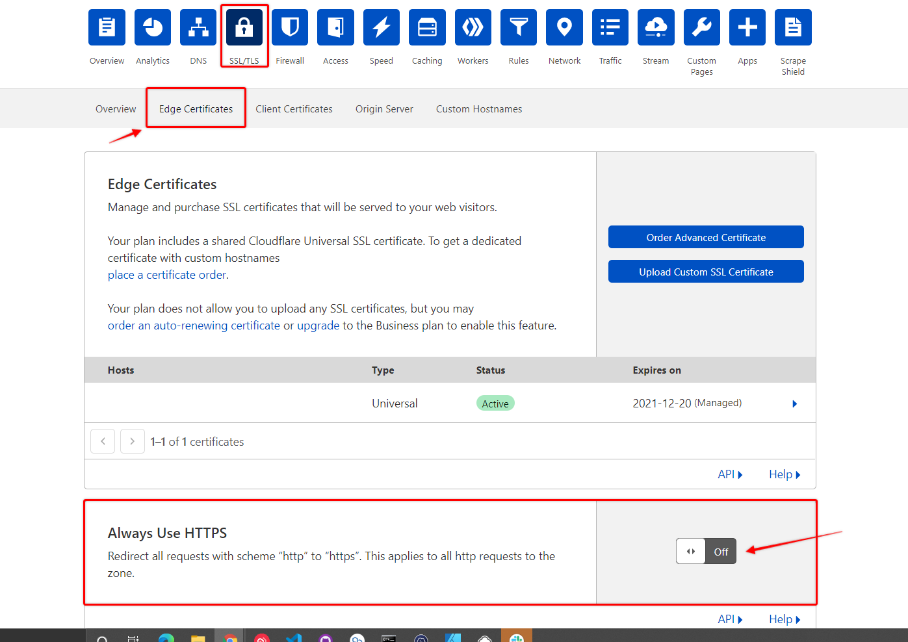The image size is (908, 642).
Task: Open the Stream cloud icon
Action: (x=656, y=27)
